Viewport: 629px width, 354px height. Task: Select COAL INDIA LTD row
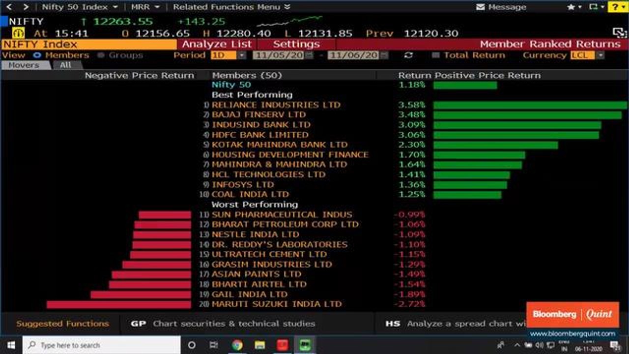(x=250, y=194)
